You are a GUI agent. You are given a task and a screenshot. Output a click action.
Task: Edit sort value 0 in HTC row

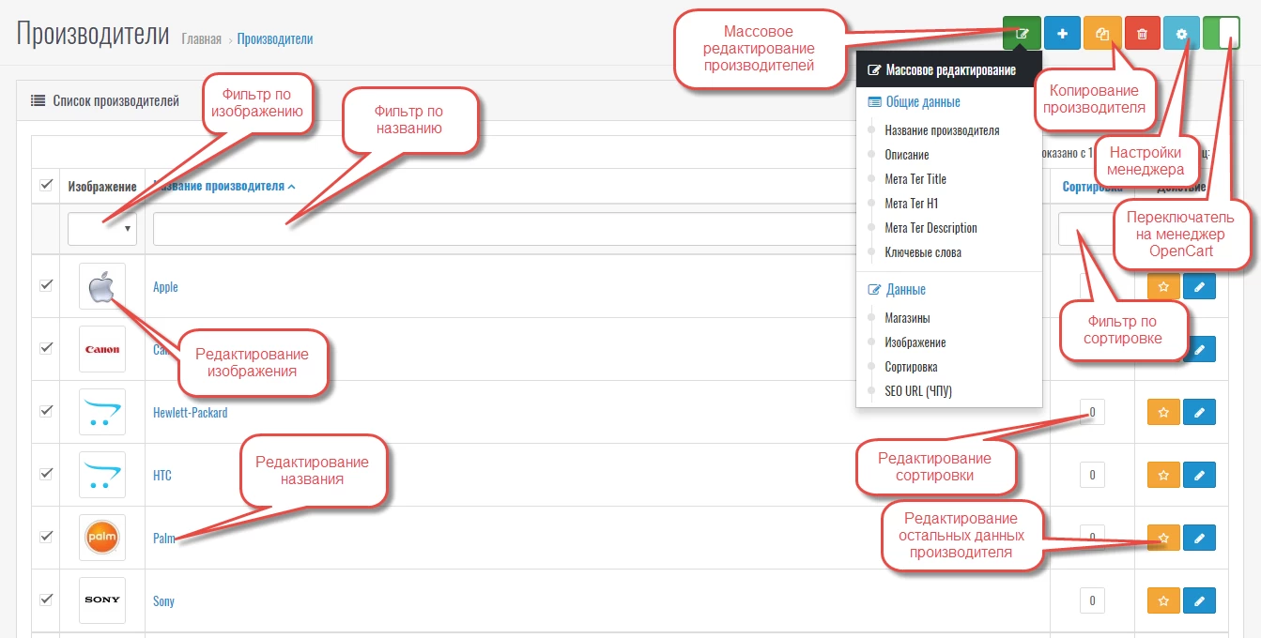[1092, 475]
